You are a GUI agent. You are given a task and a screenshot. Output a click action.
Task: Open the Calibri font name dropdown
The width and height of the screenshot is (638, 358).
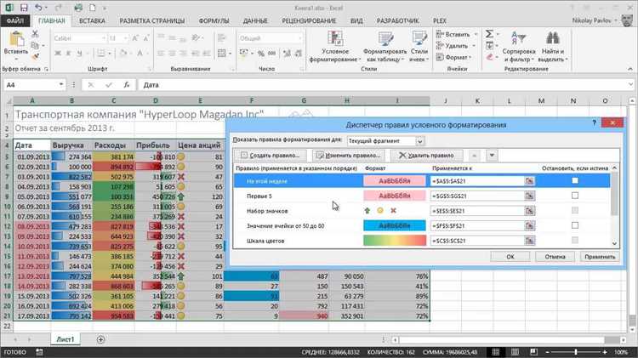click(x=103, y=38)
